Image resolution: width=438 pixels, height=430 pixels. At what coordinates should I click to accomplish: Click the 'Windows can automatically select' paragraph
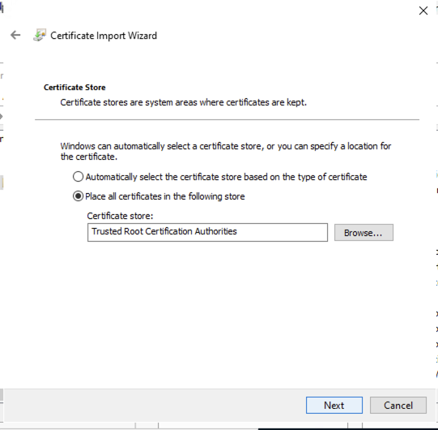pos(226,151)
